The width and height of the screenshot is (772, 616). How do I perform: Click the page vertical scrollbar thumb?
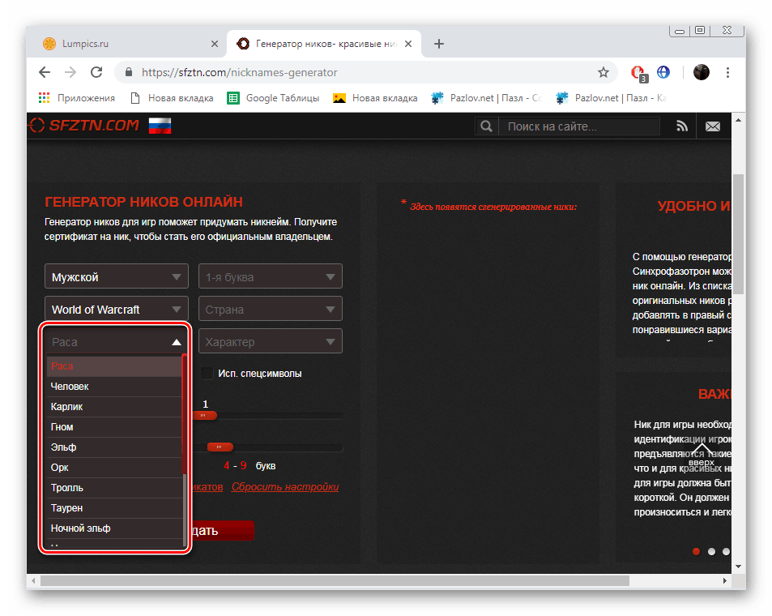738,234
